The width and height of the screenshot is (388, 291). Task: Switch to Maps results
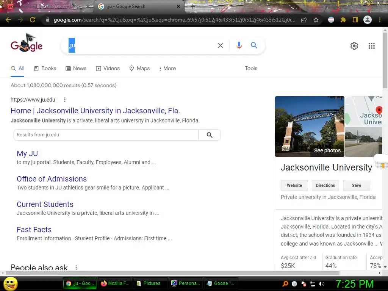click(x=139, y=68)
